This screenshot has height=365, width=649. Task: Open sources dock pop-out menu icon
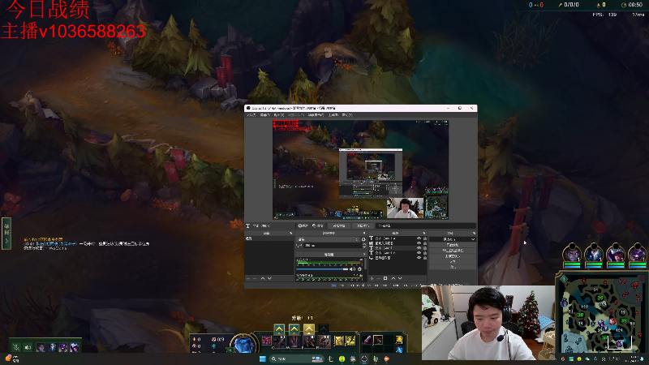423,233
